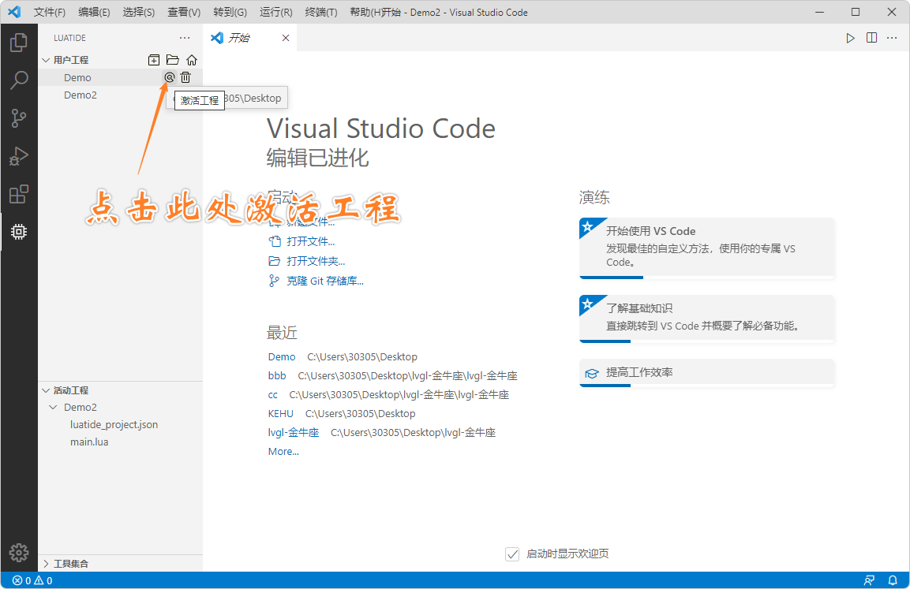Screen dimensions: 910x589
Task: Open the Extensions view
Action: (x=19, y=194)
